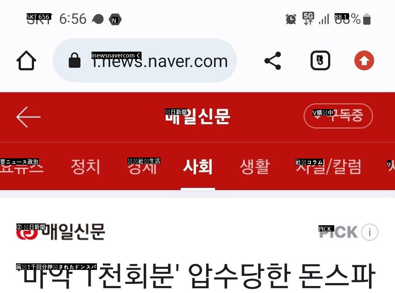Tap the battery indicator in status bar
Screen dimensions: 395x293
tap(367, 19)
